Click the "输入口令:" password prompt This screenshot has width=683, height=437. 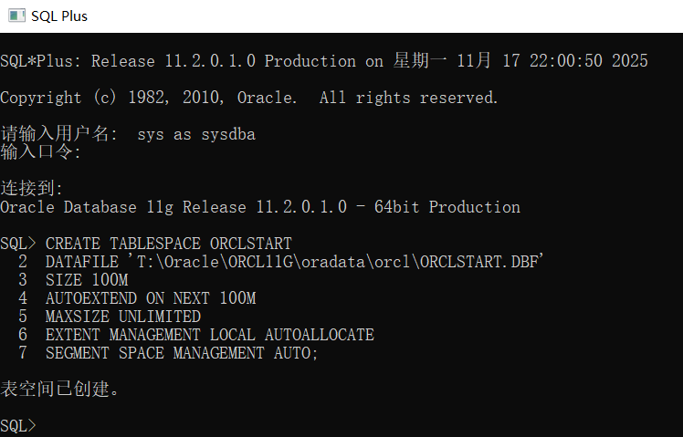pyautogui.click(x=41, y=152)
